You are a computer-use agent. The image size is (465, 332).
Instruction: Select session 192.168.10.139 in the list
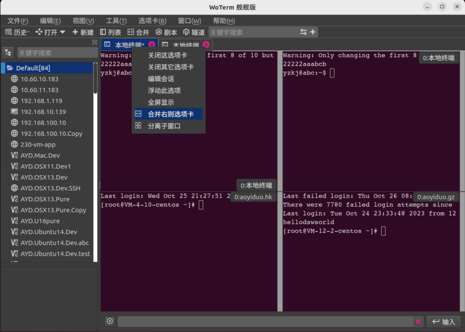point(43,112)
